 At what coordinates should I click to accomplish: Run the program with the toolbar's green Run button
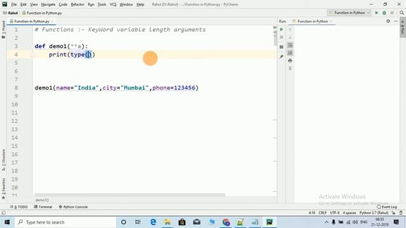[377, 13]
